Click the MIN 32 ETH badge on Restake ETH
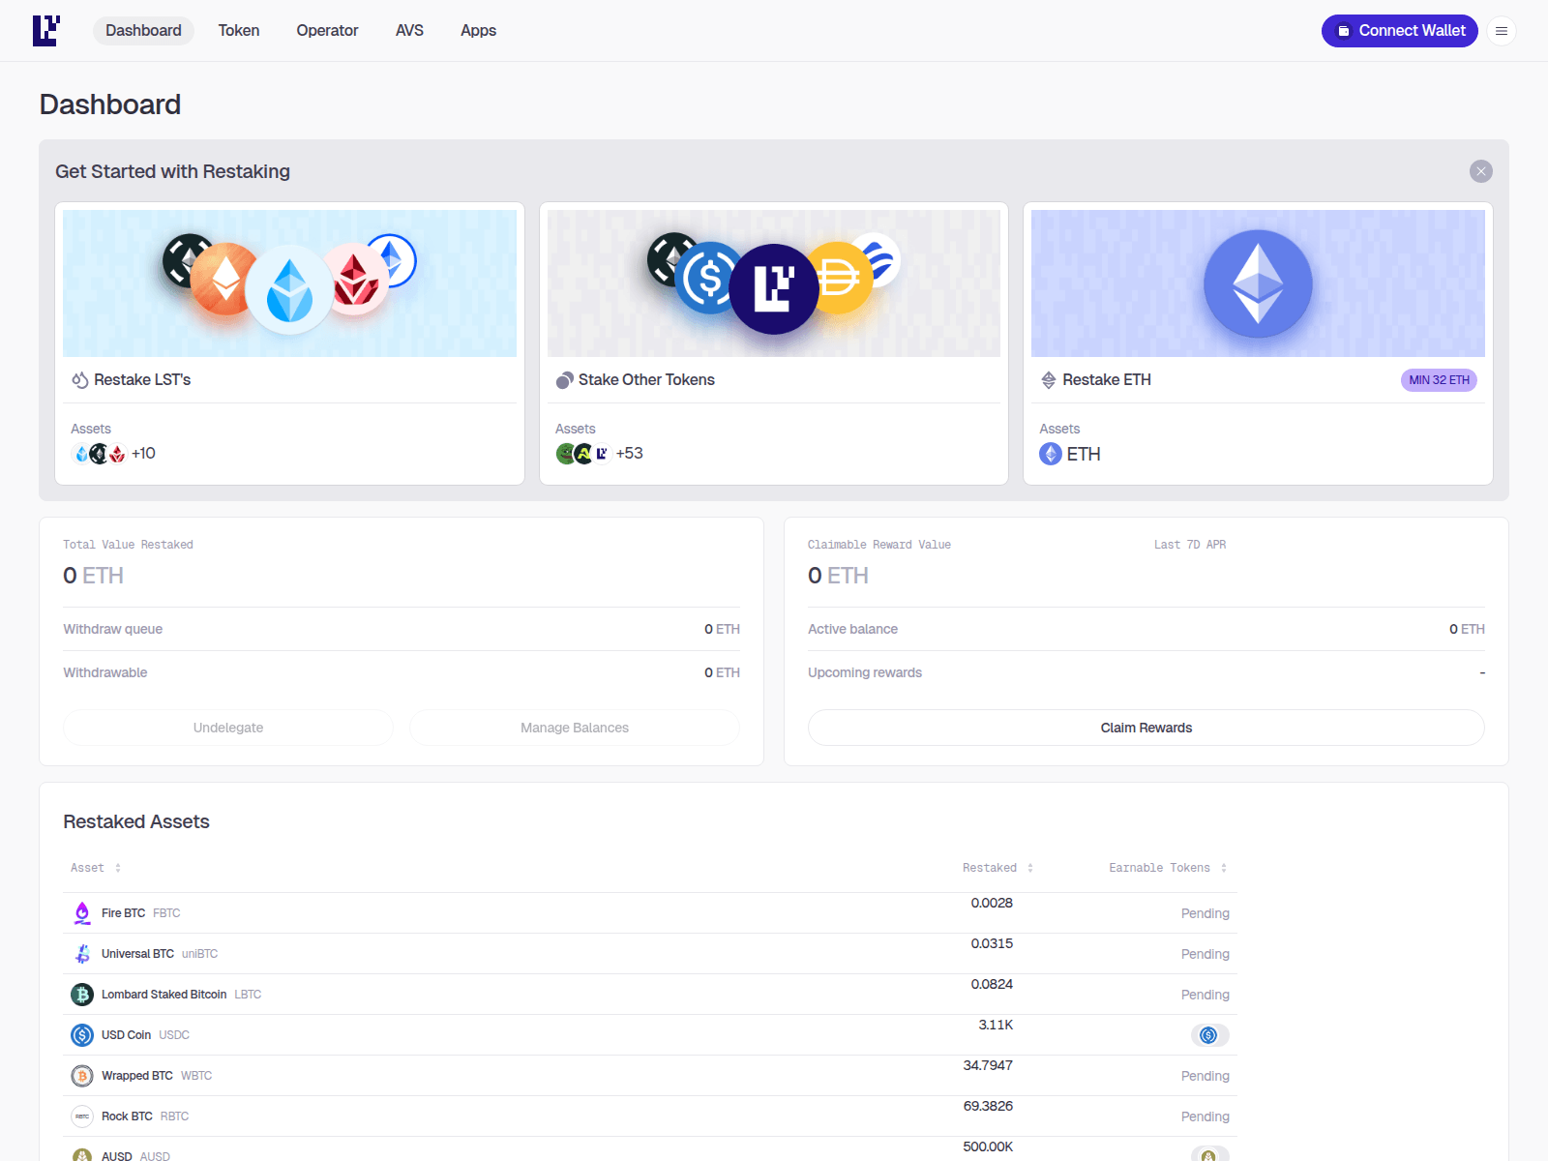Image resolution: width=1548 pixels, height=1161 pixels. tap(1440, 380)
